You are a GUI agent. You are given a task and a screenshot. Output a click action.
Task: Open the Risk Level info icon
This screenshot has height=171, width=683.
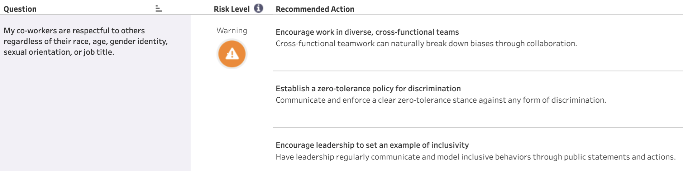[258, 8]
